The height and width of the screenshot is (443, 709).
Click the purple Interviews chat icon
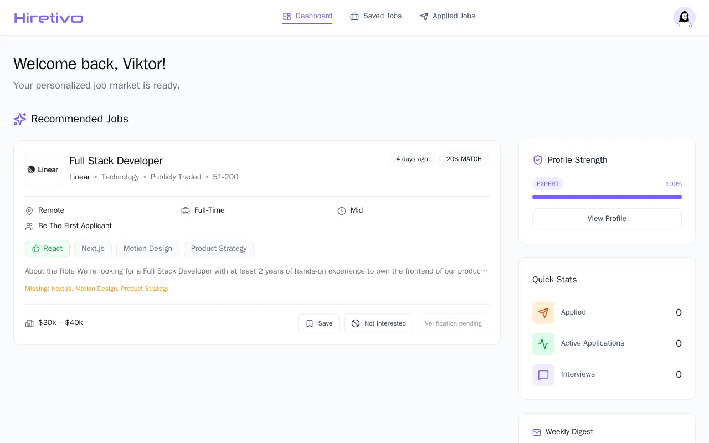pos(543,375)
